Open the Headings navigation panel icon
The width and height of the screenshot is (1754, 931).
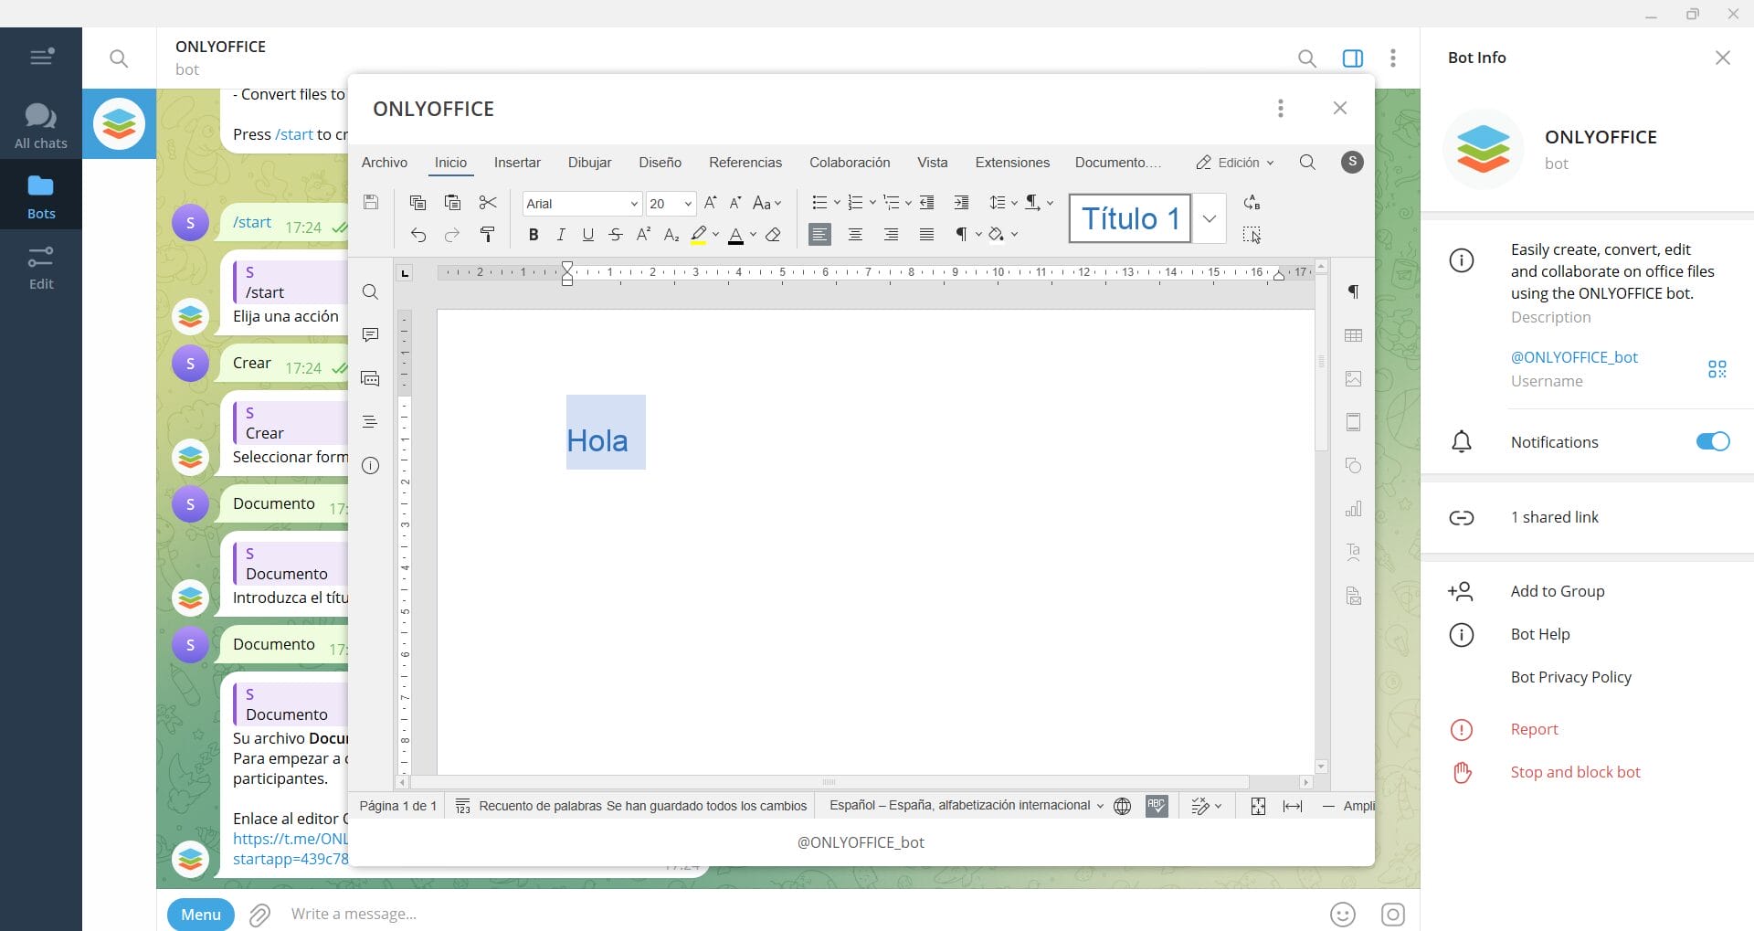coord(370,422)
